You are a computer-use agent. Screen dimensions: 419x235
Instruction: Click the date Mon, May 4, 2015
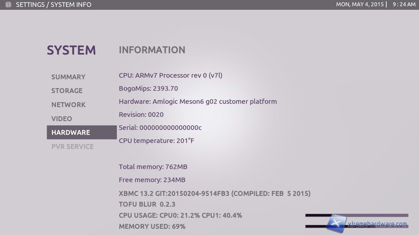click(360, 5)
